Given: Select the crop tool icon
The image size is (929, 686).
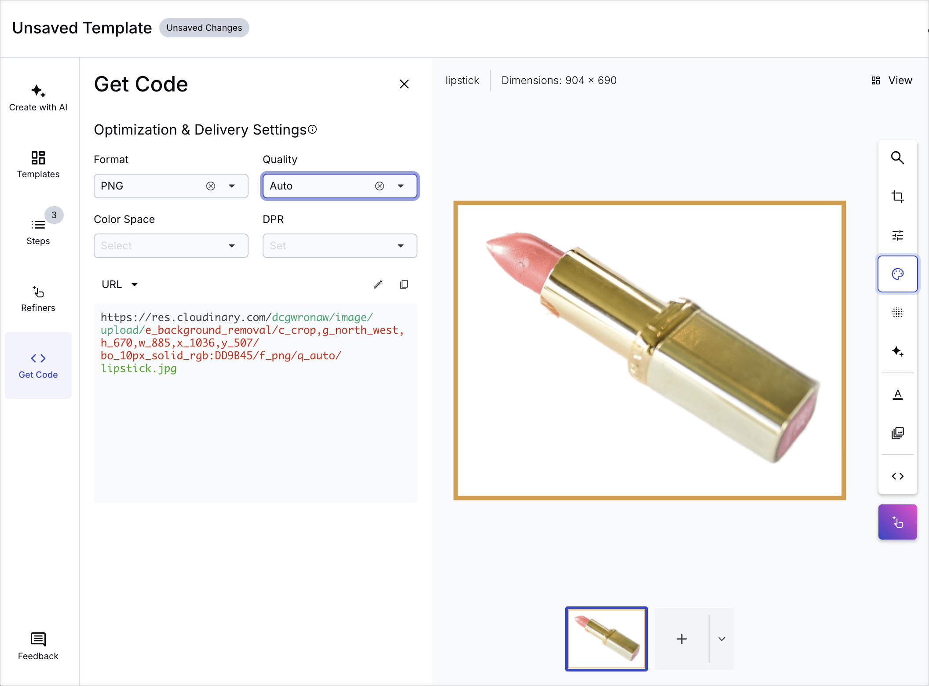Looking at the screenshot, I should 897,196.
